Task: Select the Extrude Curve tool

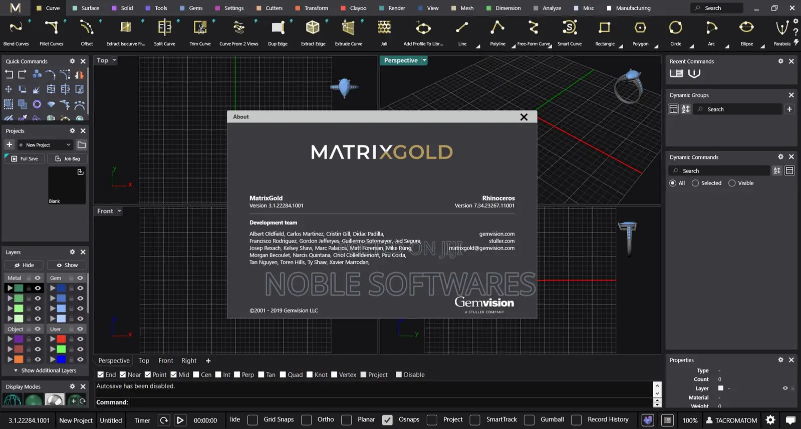Action: (x=349, y=33)
